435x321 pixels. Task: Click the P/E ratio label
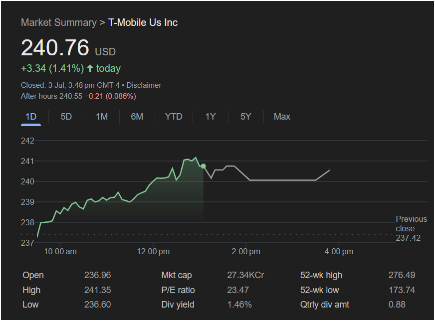click(x=178, y=290)
